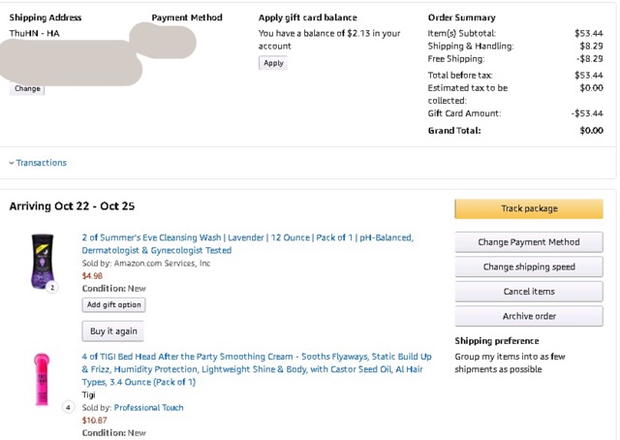
Task: Track the package
Action: click(529, 208)
